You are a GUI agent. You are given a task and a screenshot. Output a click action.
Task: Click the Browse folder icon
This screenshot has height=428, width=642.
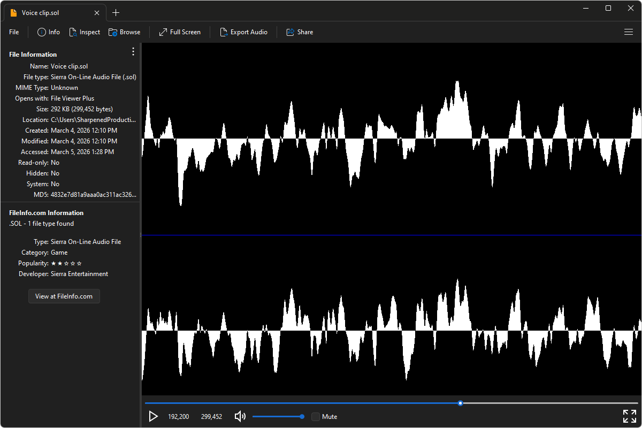click(x=113, y=32)
